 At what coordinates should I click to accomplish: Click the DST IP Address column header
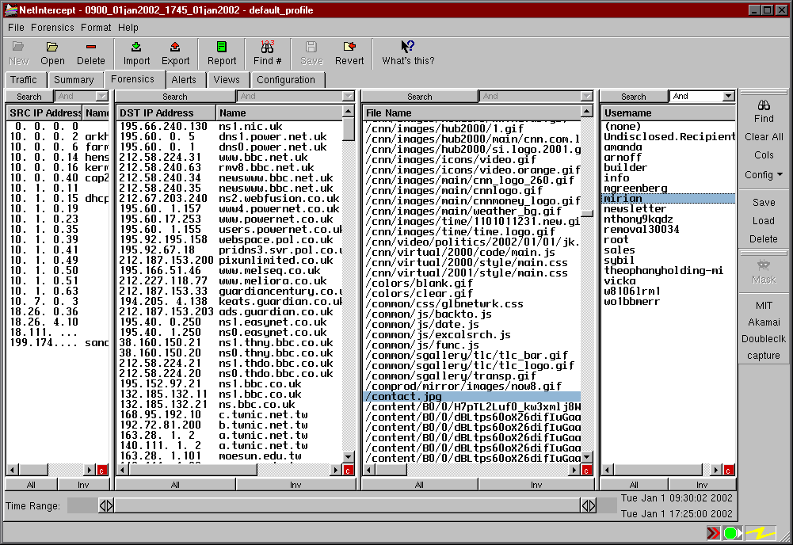click(x=166, y=112)
